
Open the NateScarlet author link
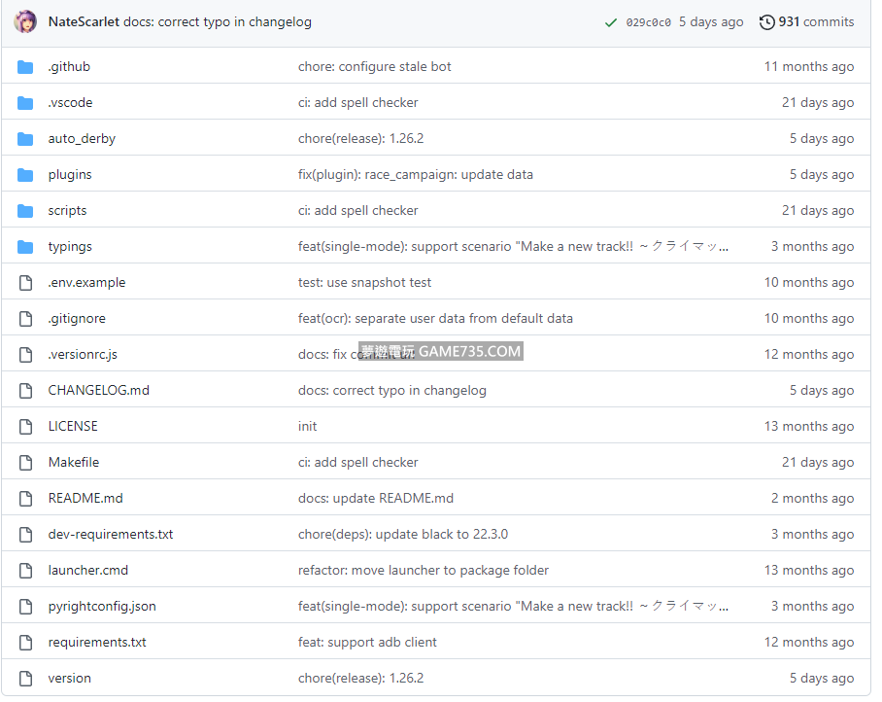click(x=84, y=21)
